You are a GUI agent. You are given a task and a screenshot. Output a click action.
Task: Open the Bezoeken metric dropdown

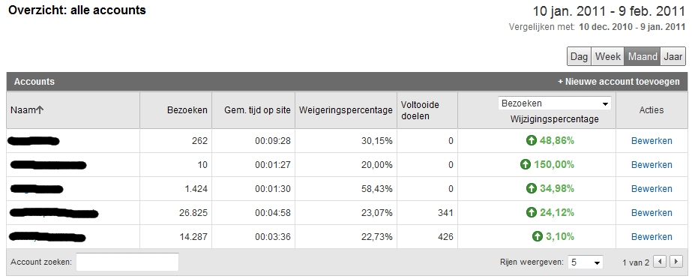pos(555,103)
